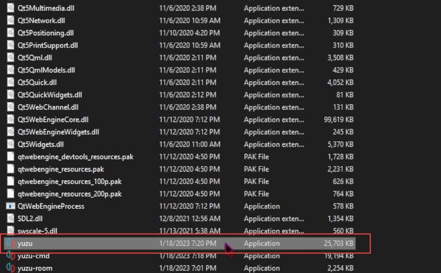Select the file name yuzu-room
This screenshot has height=273, width=441.
pos(35,268)
